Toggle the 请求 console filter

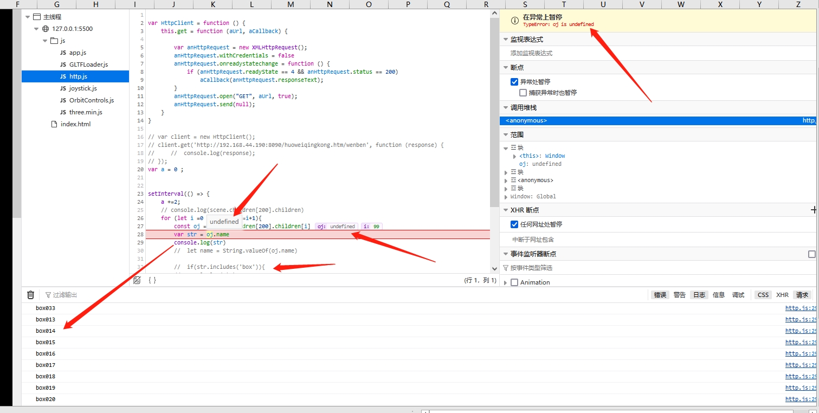pyautogui.click(x=802, y=295)
